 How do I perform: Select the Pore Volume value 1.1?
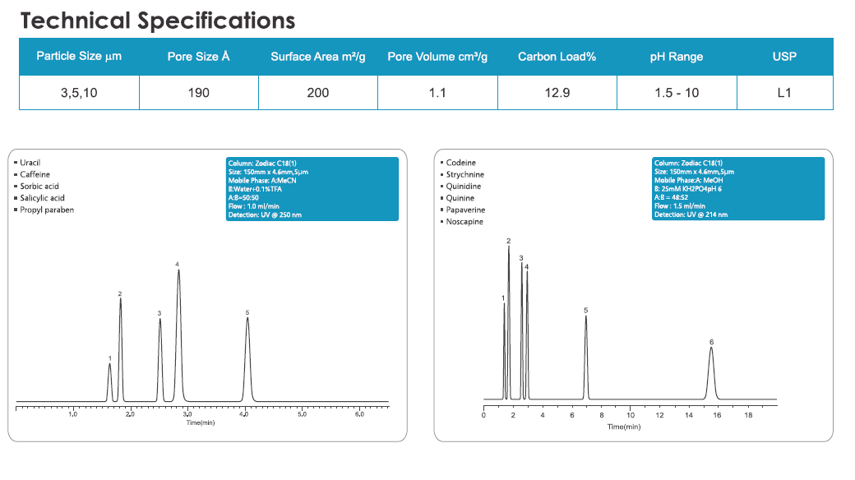(x=437, y=93)
